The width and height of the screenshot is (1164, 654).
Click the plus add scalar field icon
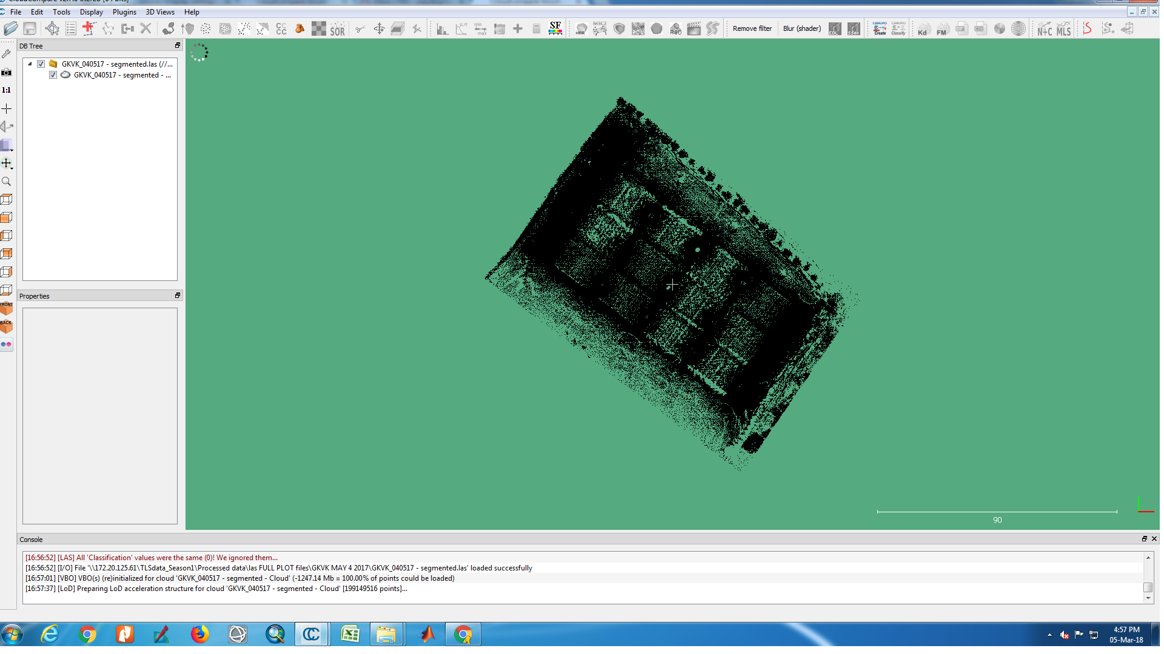pos(518,28)
